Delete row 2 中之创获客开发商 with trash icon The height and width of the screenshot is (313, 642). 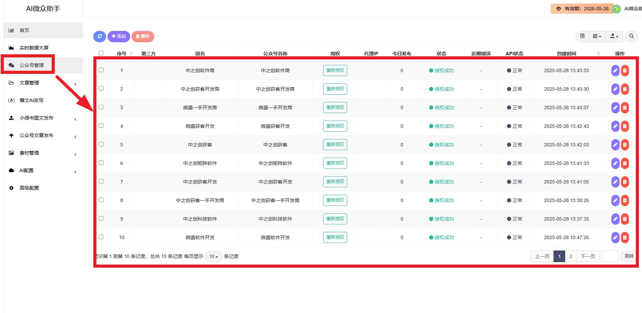(625, 89)
